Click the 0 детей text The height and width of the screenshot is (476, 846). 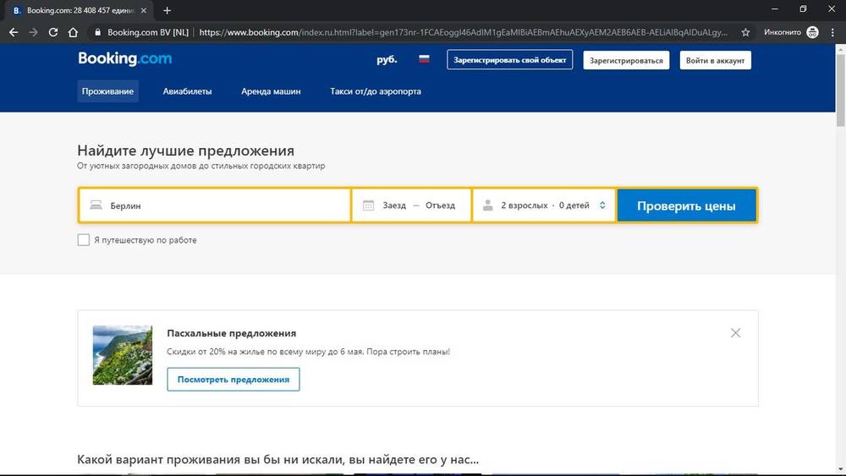[x=574, y=205]
